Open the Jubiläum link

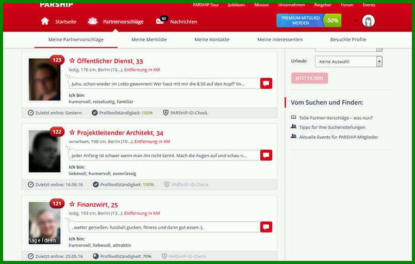236,5
